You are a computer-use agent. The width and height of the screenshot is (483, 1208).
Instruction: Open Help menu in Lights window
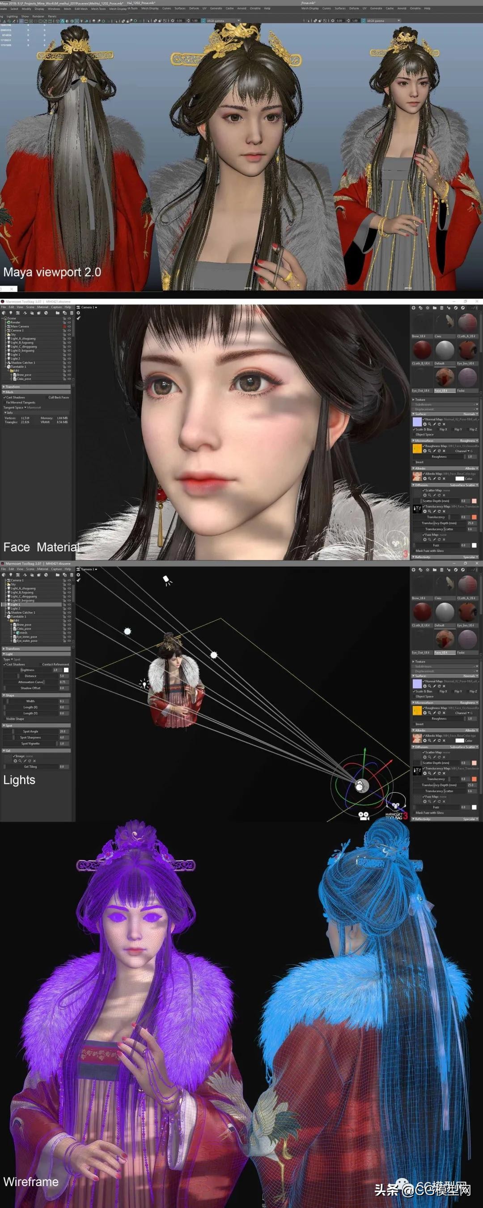point(68,569)
